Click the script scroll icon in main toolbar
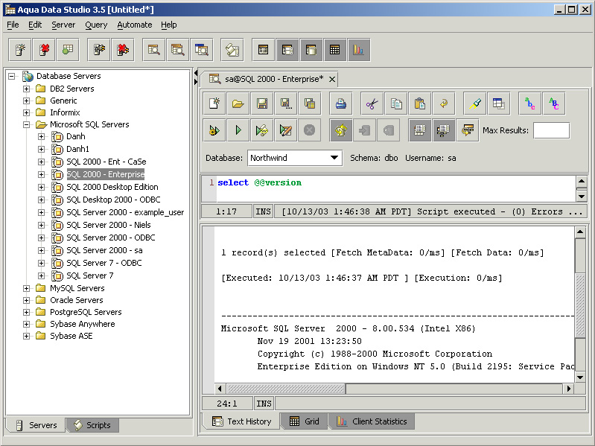595x446 pixels. [232, 50]
